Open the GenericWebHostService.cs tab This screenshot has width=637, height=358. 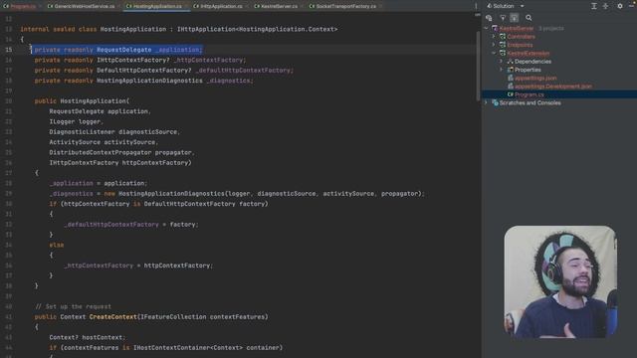coord(84,6)
